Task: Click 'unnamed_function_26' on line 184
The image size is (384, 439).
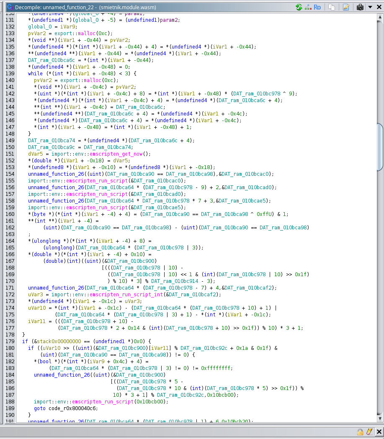Action: point(62,375)
